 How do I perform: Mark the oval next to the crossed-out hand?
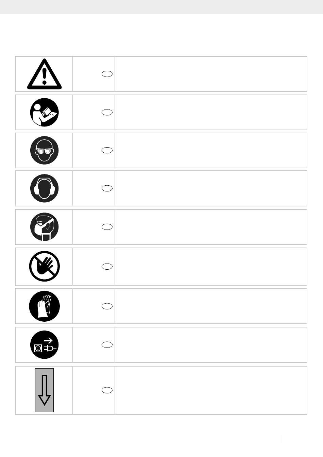(x=107, y=267)
